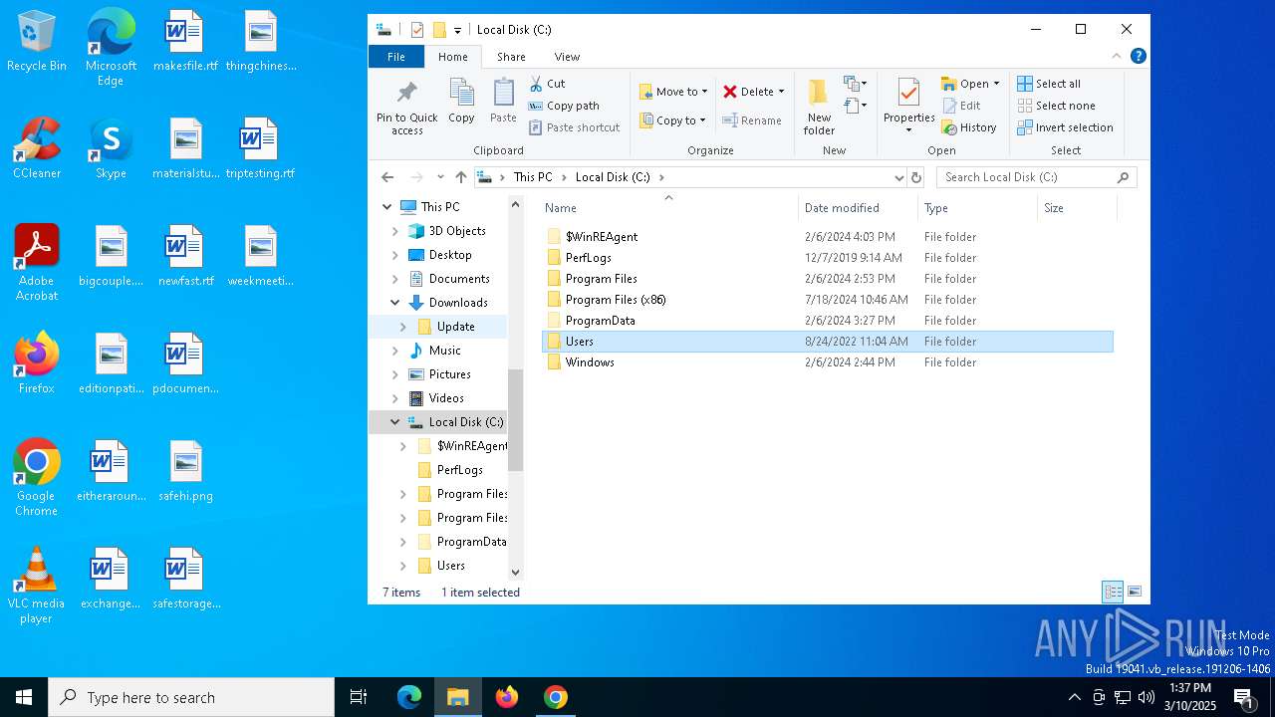The image size is (1275, 717).
Task: Click the Search Local Disk (C:) field
Action: [1036, 177]
